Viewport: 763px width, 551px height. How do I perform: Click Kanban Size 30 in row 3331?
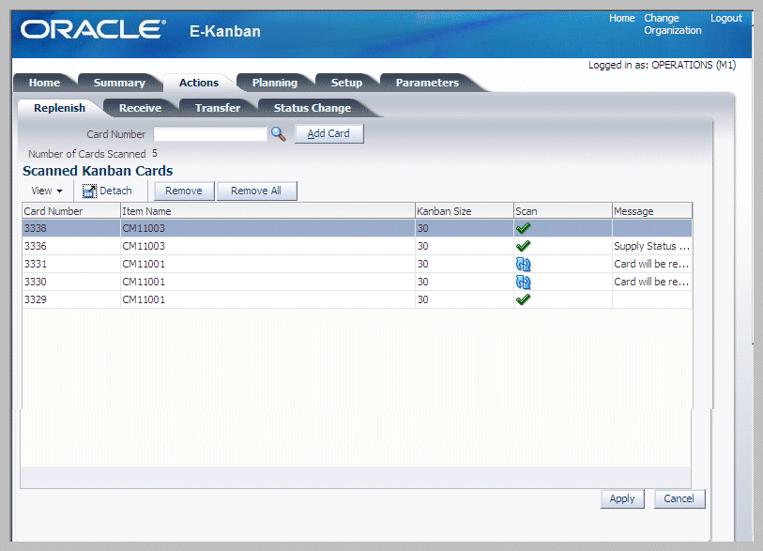[x=423, y=264]
